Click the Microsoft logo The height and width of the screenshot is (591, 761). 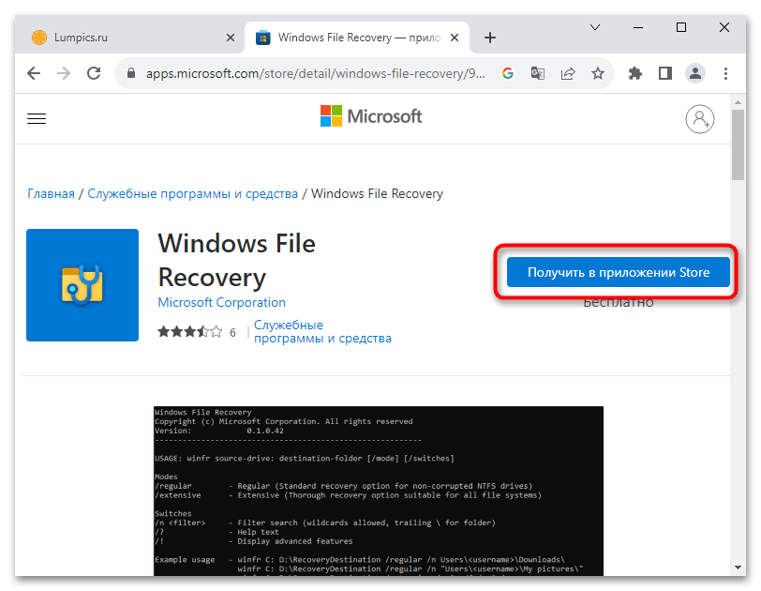tap(371, 116)
